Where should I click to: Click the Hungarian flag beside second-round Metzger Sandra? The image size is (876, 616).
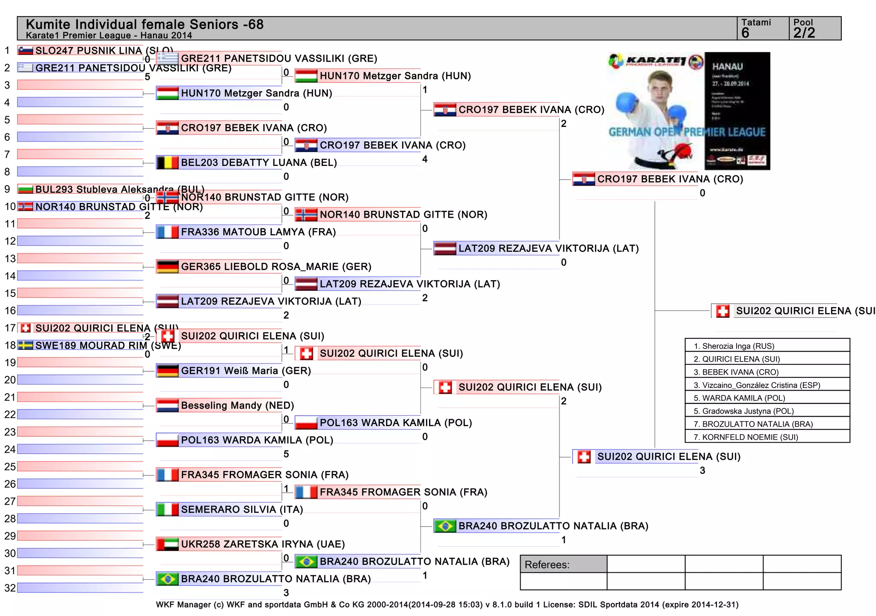(x=167, y=93)
